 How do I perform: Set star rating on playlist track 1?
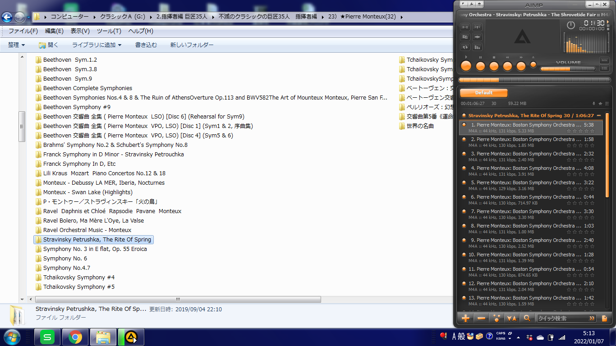581,131
